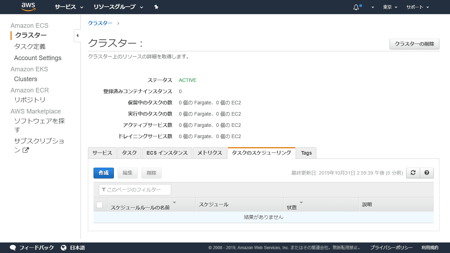Open the サポート dropdown menu
450x253 pixels.
pos(418,7)
